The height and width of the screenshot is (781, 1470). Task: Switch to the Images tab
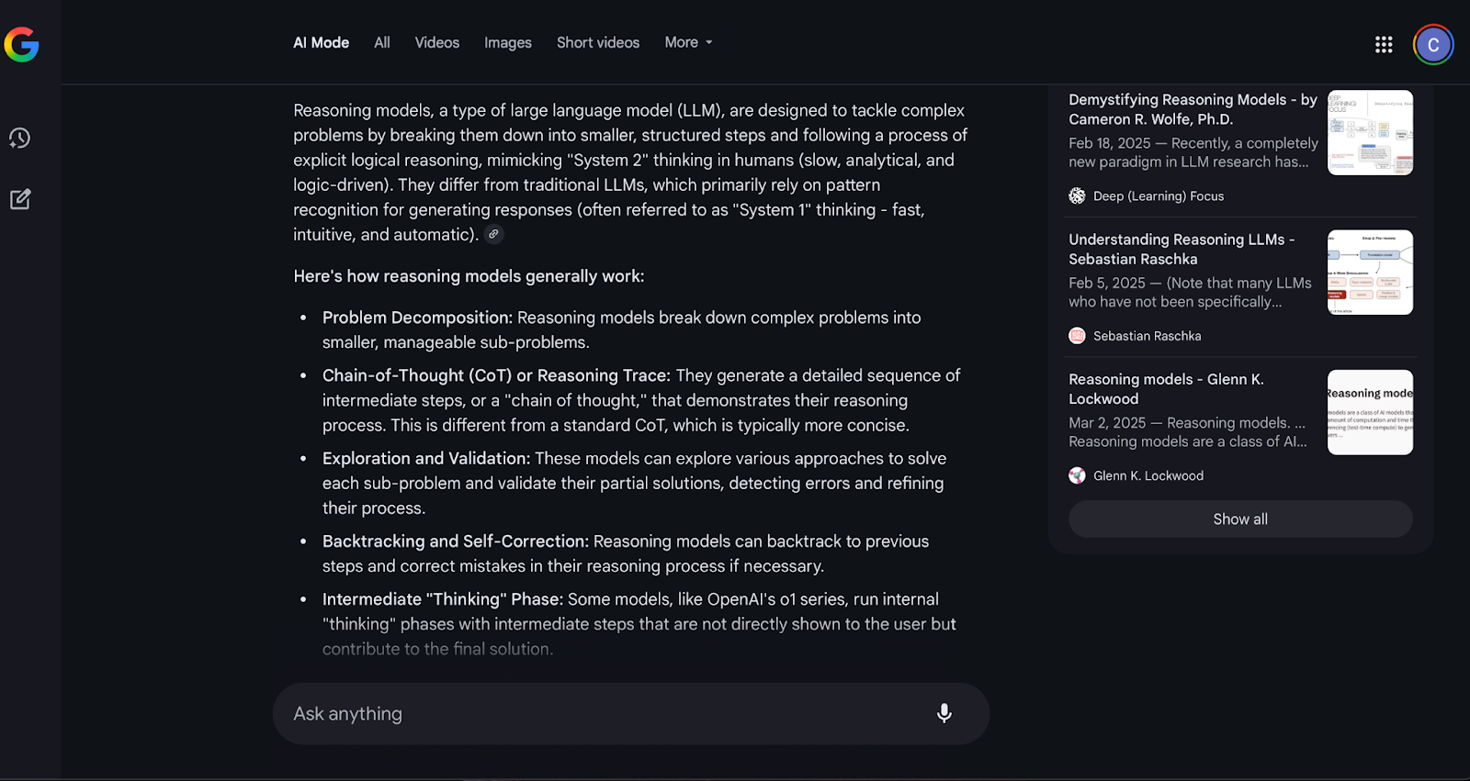click(x=508, y=42)
